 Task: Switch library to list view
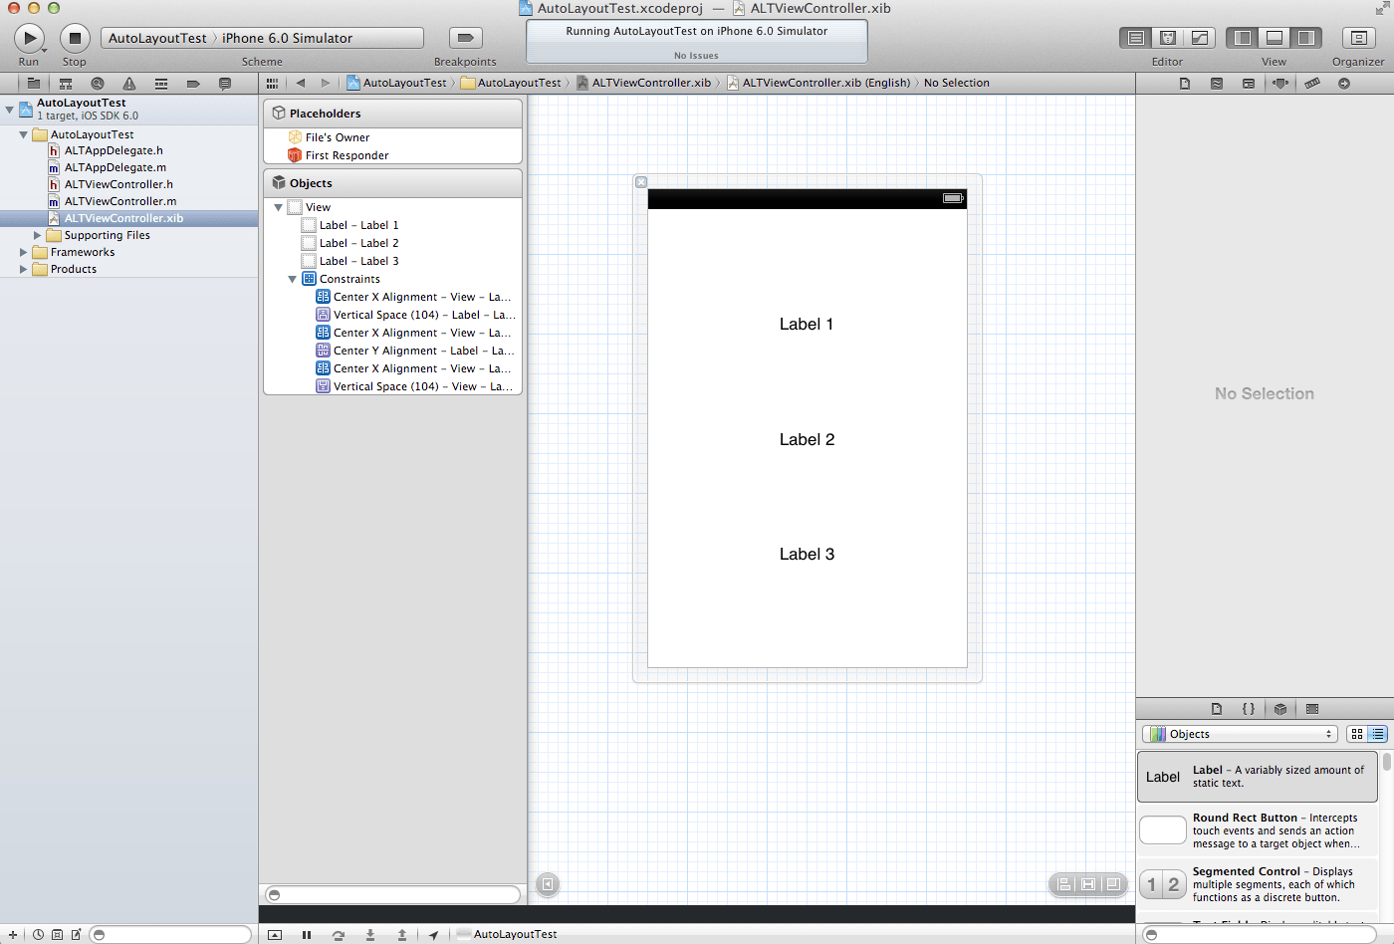pyautogui.click(x=1377, y=734)
